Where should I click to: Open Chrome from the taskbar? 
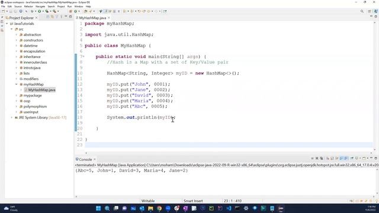(159, 208)
